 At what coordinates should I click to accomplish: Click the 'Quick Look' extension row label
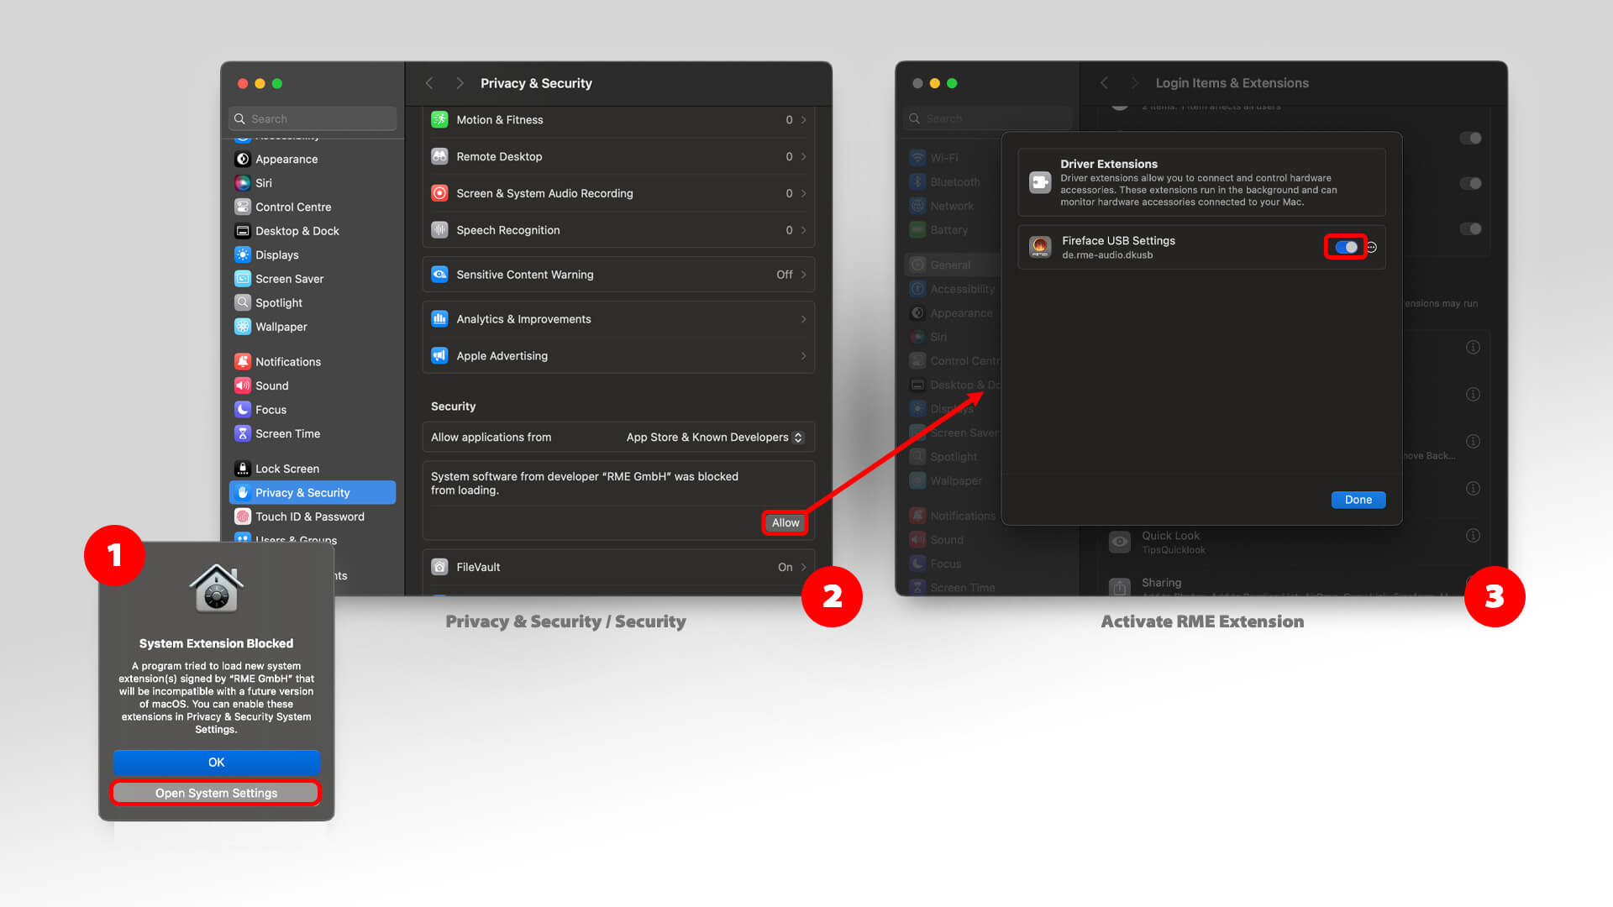pos(1170,536)
